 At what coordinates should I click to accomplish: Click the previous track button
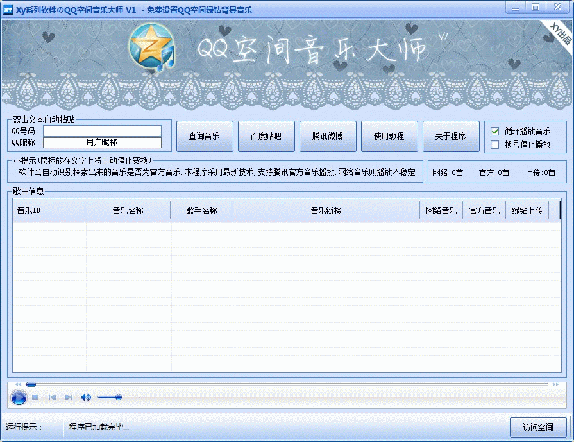[52, 397]
